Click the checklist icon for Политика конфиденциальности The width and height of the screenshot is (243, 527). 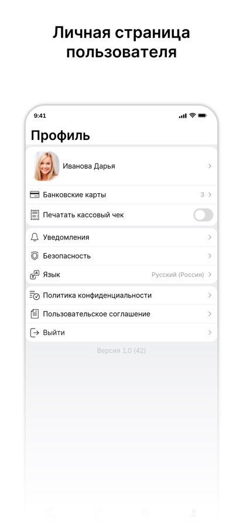point(35,296)
